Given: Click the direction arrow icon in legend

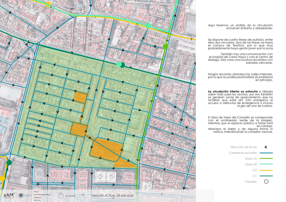Looking at the screenshot, I should 266,147.
